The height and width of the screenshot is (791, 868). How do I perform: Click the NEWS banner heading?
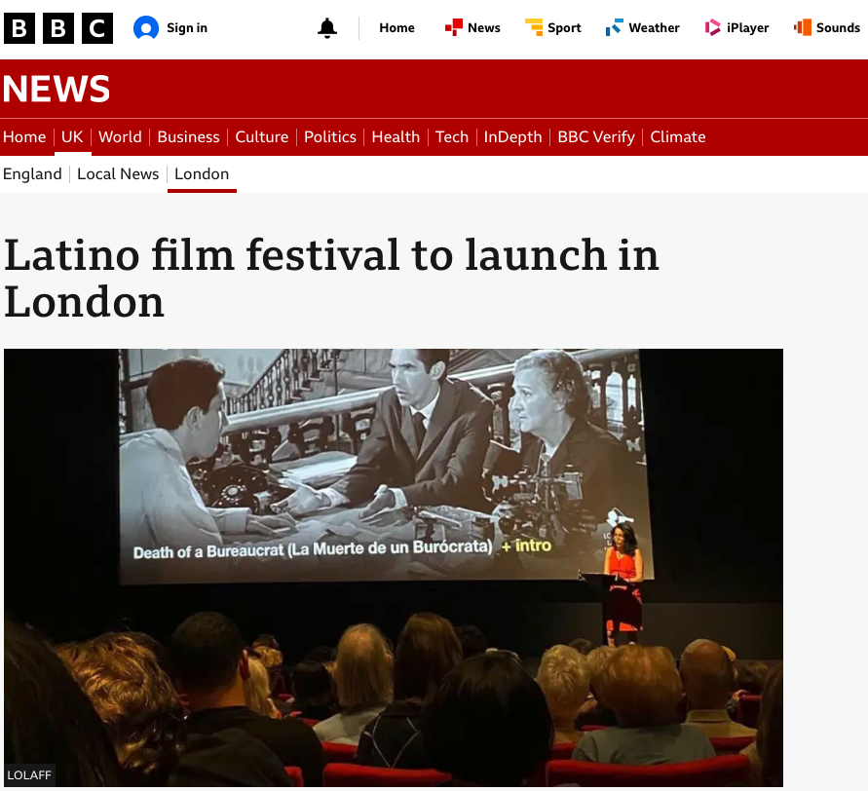point(57,89)
